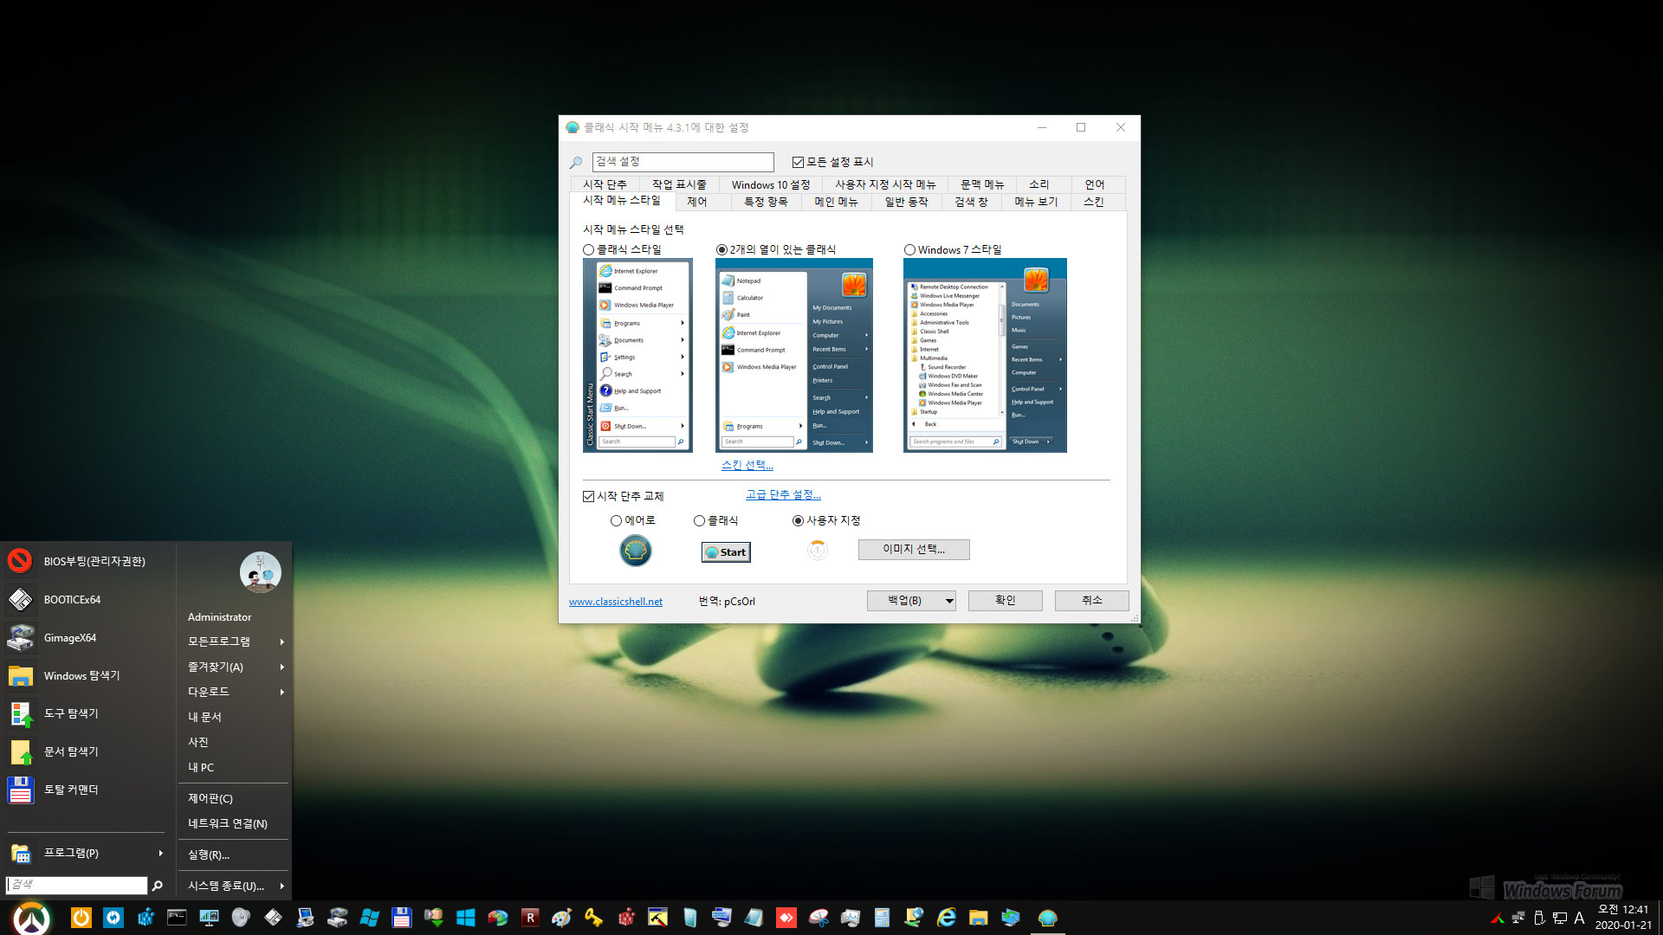Viewport: 1663px width, 935px height.
Task: Open the 메인 메뉴 tab
Action: 836,202
